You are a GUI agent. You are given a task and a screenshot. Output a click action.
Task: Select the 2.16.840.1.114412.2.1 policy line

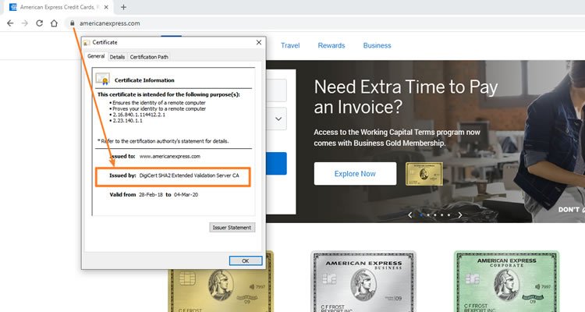139,115
